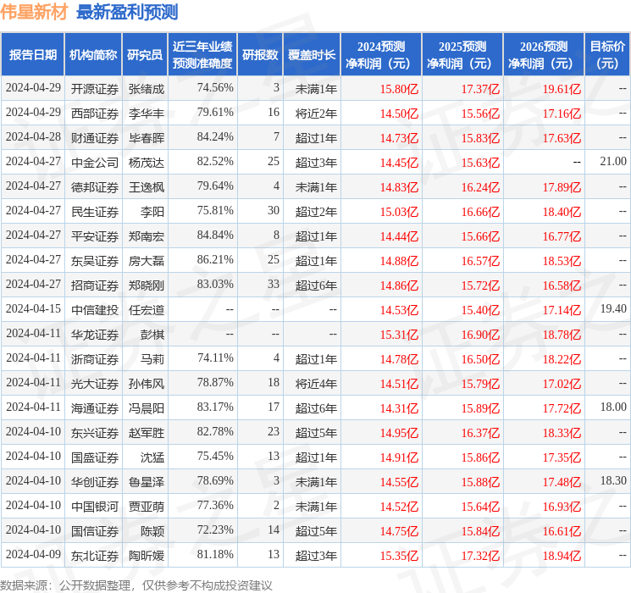Select the 民生证券 institution cell
The image size is (631, 593).
(95, 212)
